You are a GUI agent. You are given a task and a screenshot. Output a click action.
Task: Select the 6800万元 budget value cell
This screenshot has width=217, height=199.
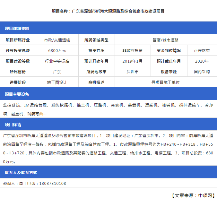(x=57, y=51)
